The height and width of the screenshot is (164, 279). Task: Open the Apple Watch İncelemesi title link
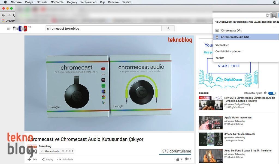point(238,117)
